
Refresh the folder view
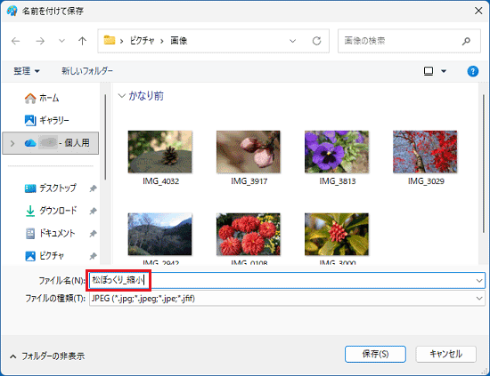316,41
